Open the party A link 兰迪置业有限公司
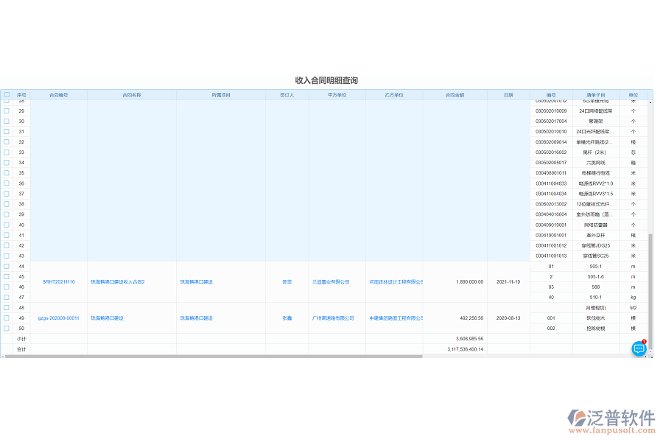 pyautogui.click(x=331, y=281)
